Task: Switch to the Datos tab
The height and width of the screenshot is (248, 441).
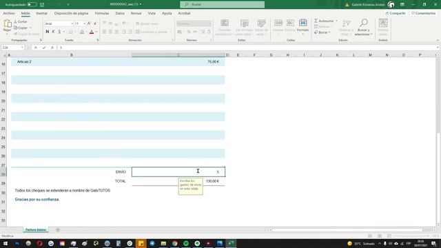Action: click(120, 13)
